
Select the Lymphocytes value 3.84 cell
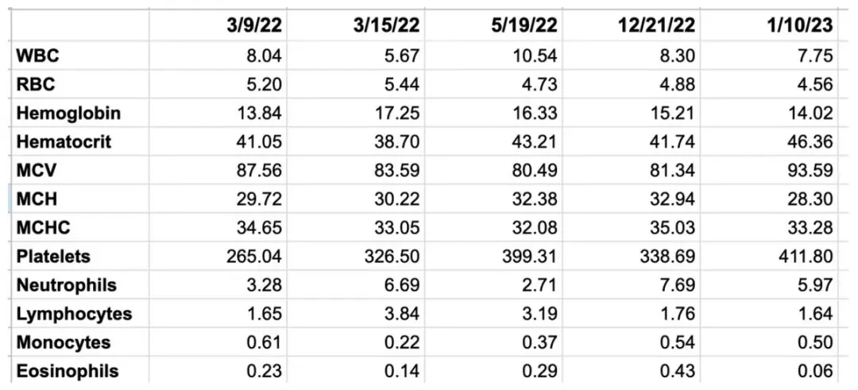(x=356, y=314)
